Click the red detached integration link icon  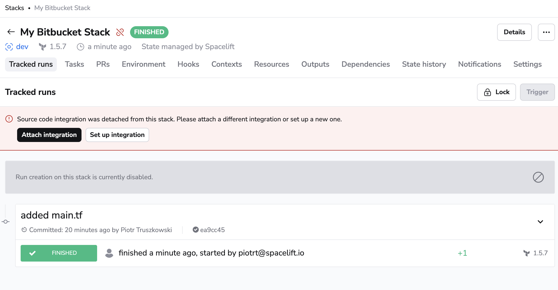tap(120, 32)
